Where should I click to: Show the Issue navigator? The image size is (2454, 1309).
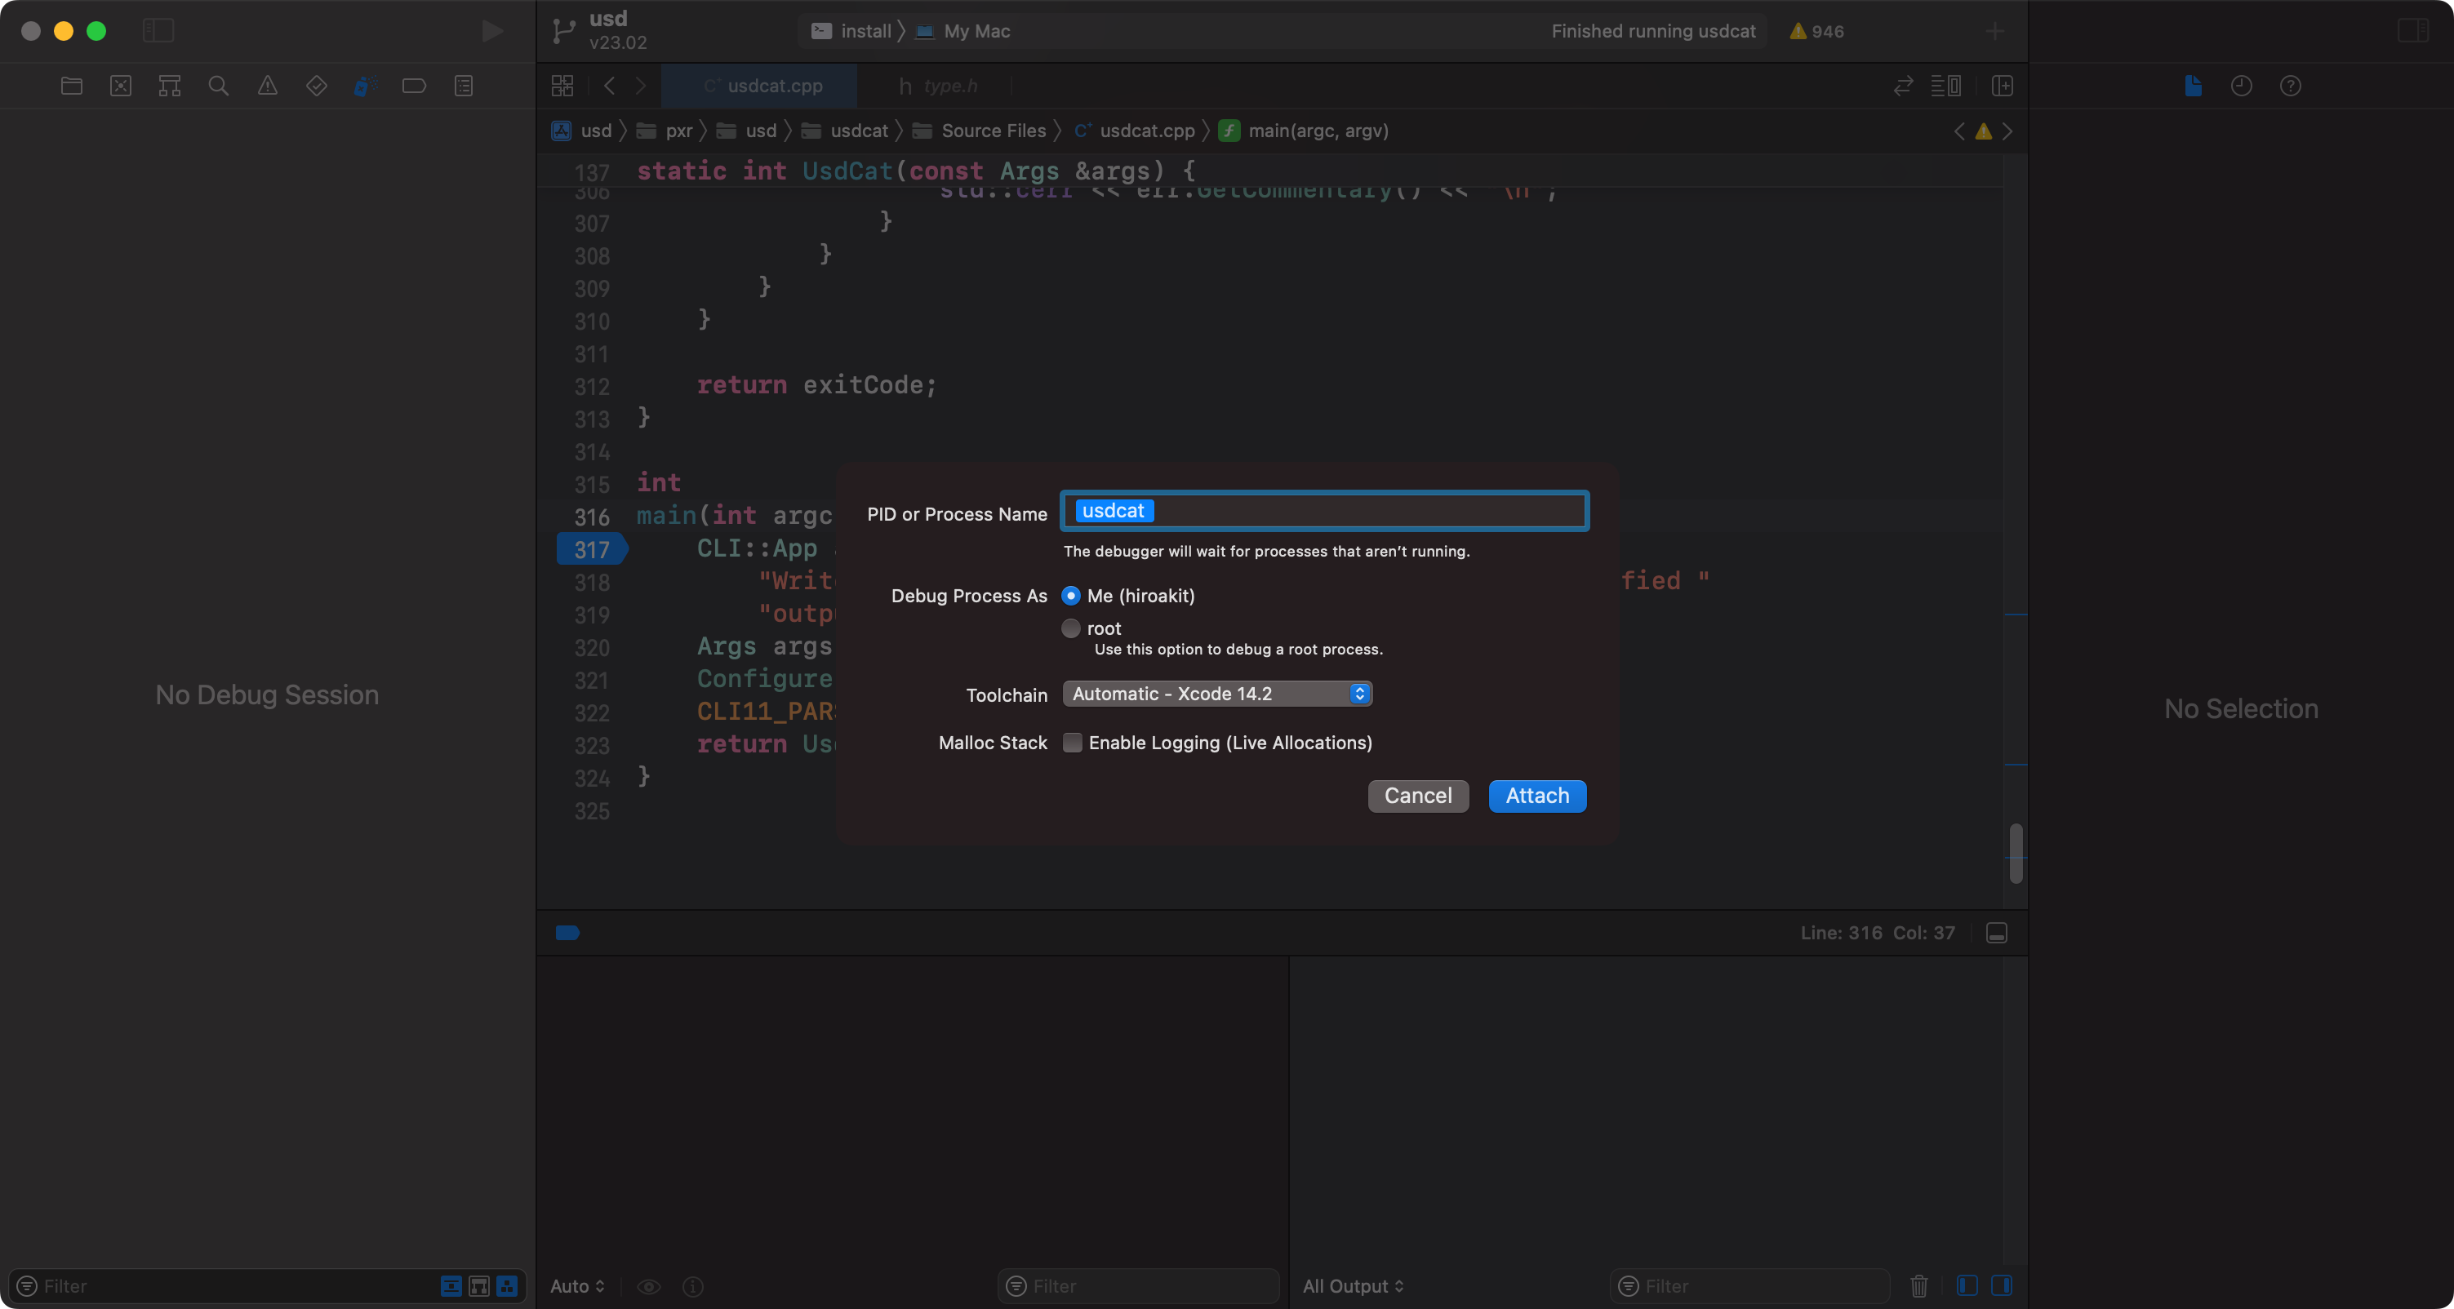coord(268,86)
